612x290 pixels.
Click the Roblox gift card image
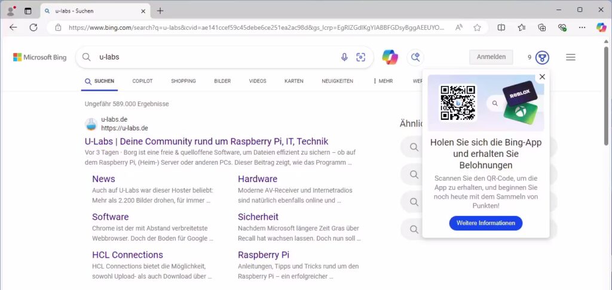click(x=520, y=94)
